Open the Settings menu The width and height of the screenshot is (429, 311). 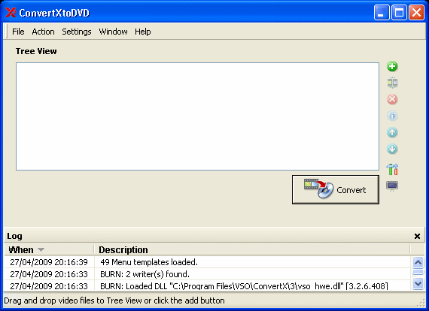[77, 32]
